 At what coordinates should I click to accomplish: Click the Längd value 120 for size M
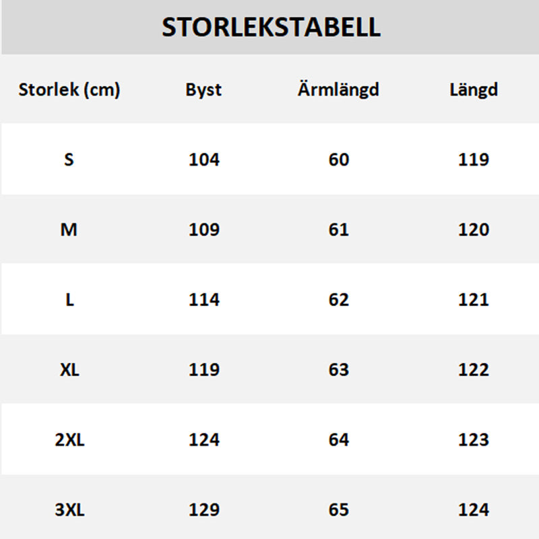(473, 230)
